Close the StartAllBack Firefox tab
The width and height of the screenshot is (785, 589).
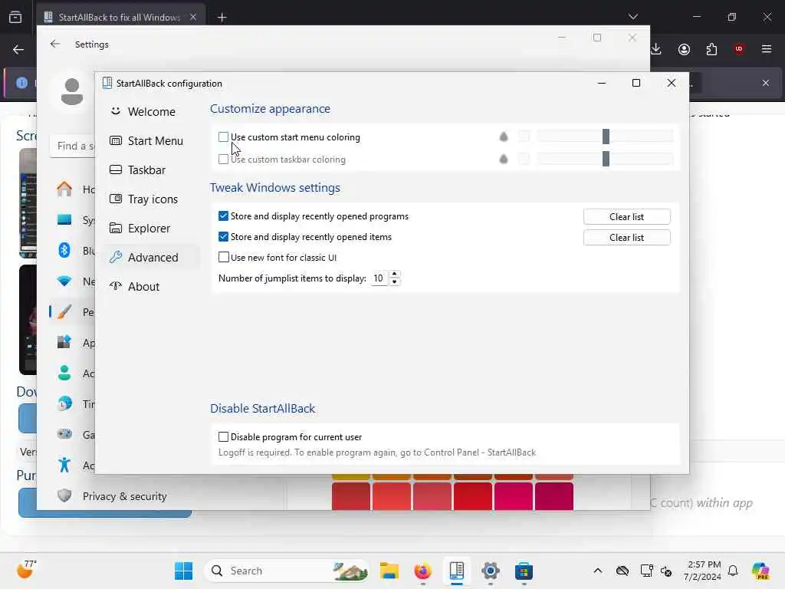coord(193,18)
